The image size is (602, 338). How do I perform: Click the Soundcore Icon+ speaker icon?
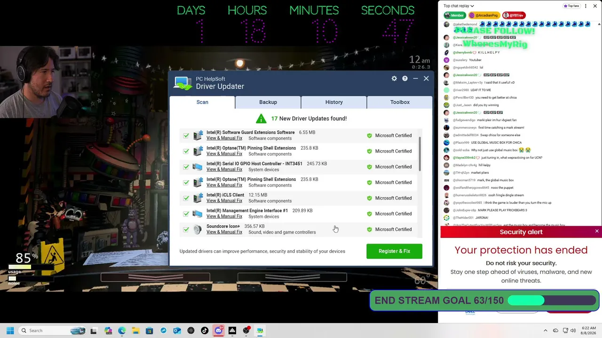198,230
